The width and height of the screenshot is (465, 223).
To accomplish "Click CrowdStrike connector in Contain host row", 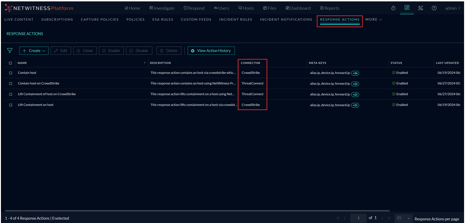I will [251, 73].
